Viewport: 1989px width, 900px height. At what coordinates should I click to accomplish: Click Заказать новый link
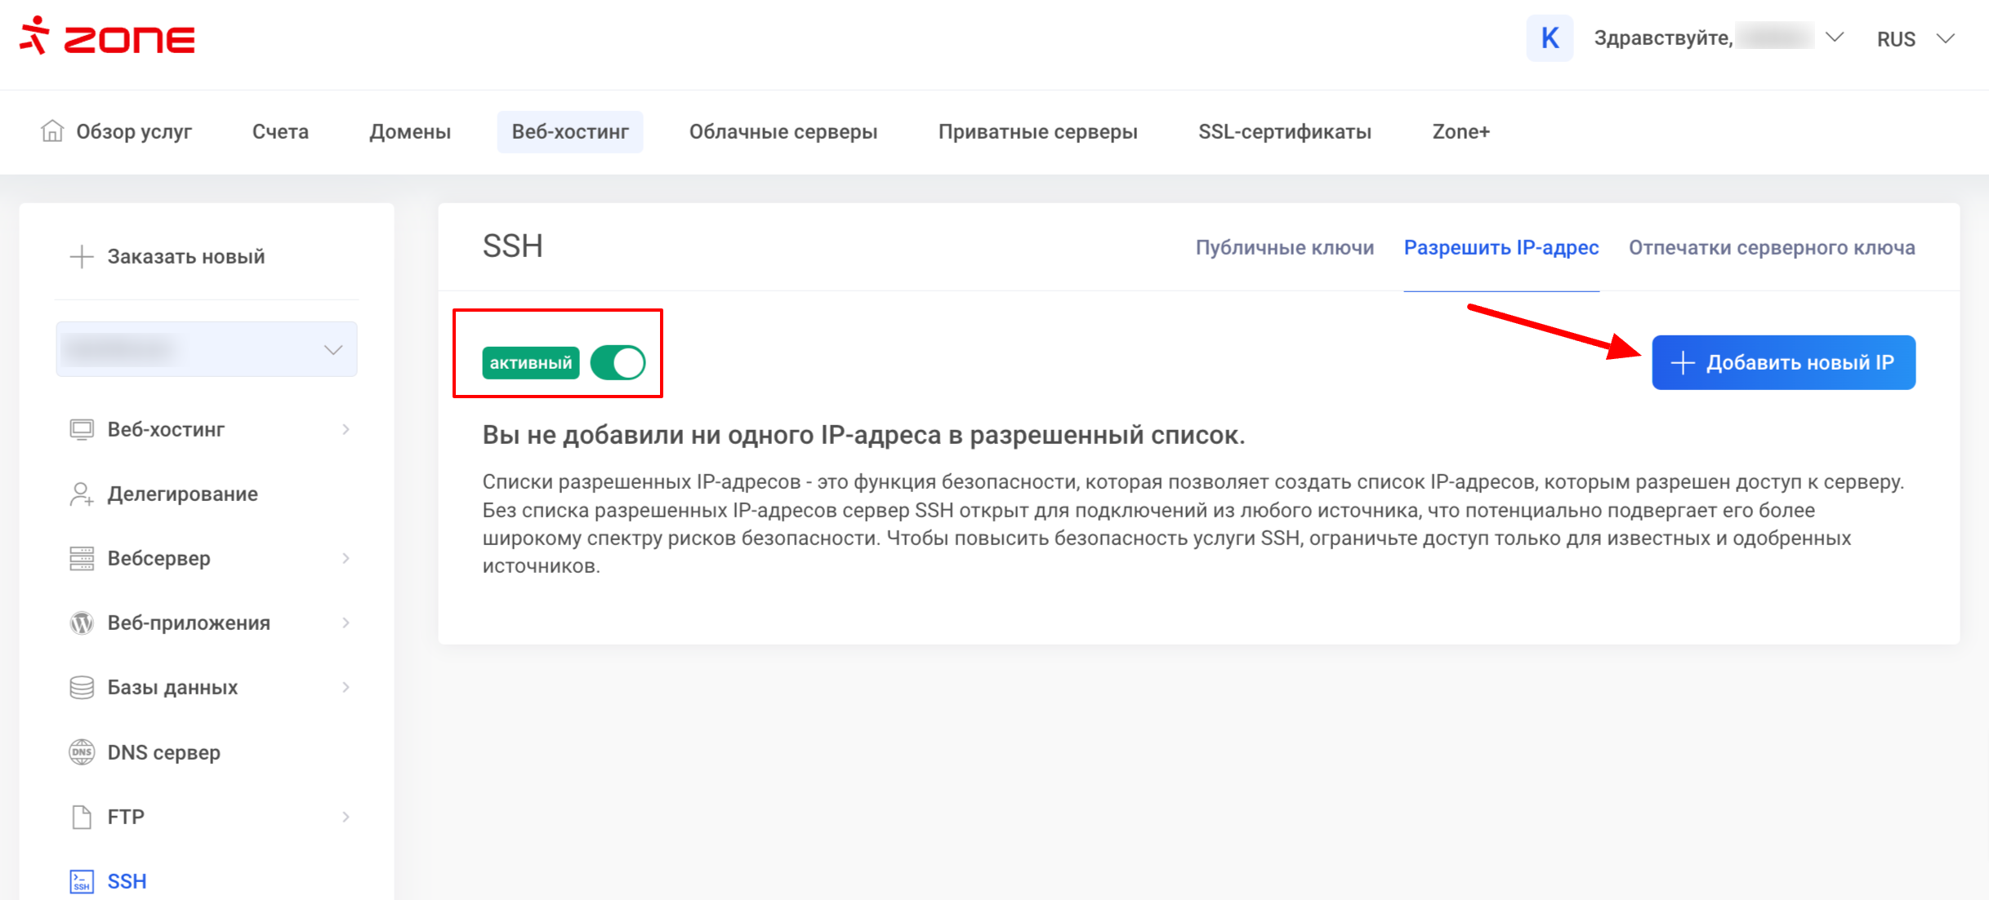[185, 256]
